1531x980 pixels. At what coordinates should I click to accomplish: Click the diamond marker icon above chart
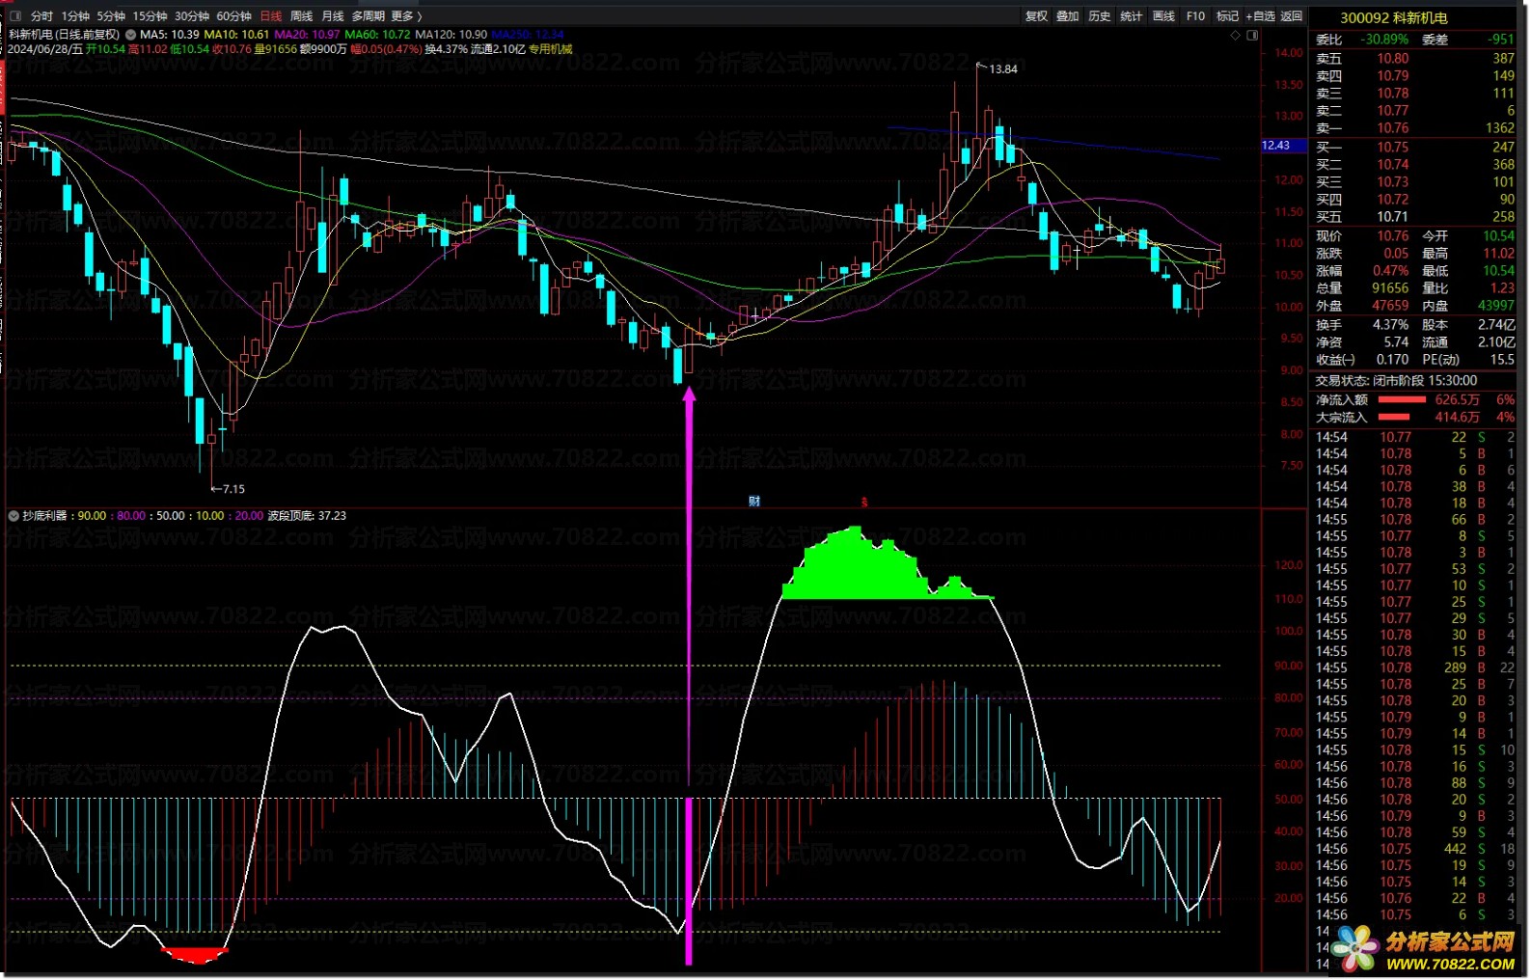pos(1236,35)
